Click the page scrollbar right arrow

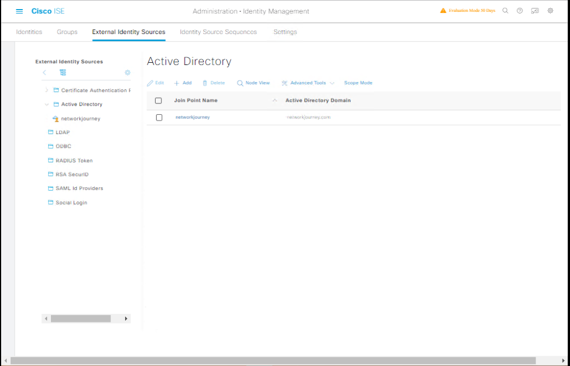point(564,360)
